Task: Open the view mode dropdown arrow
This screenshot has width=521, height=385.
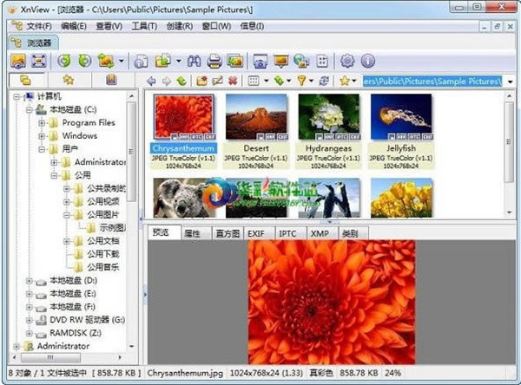Action: [267, 81]
